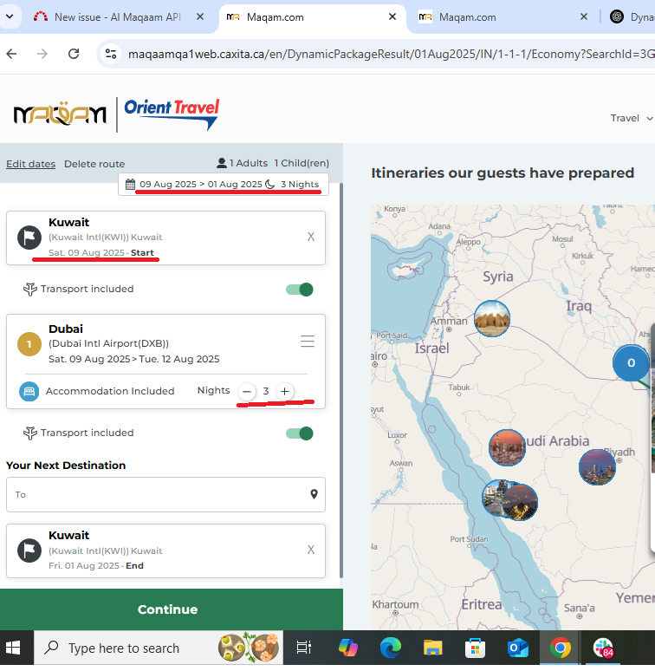Screen dimensions: 655x671
Task: Decrease Dubai nights with minus button
Action: (x=247, y=392)
